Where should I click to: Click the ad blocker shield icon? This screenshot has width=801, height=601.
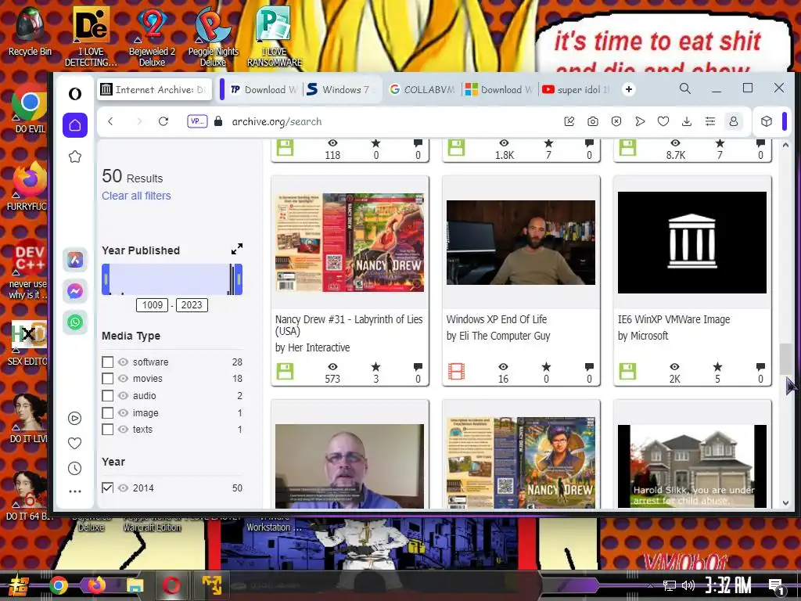point(616,121)
